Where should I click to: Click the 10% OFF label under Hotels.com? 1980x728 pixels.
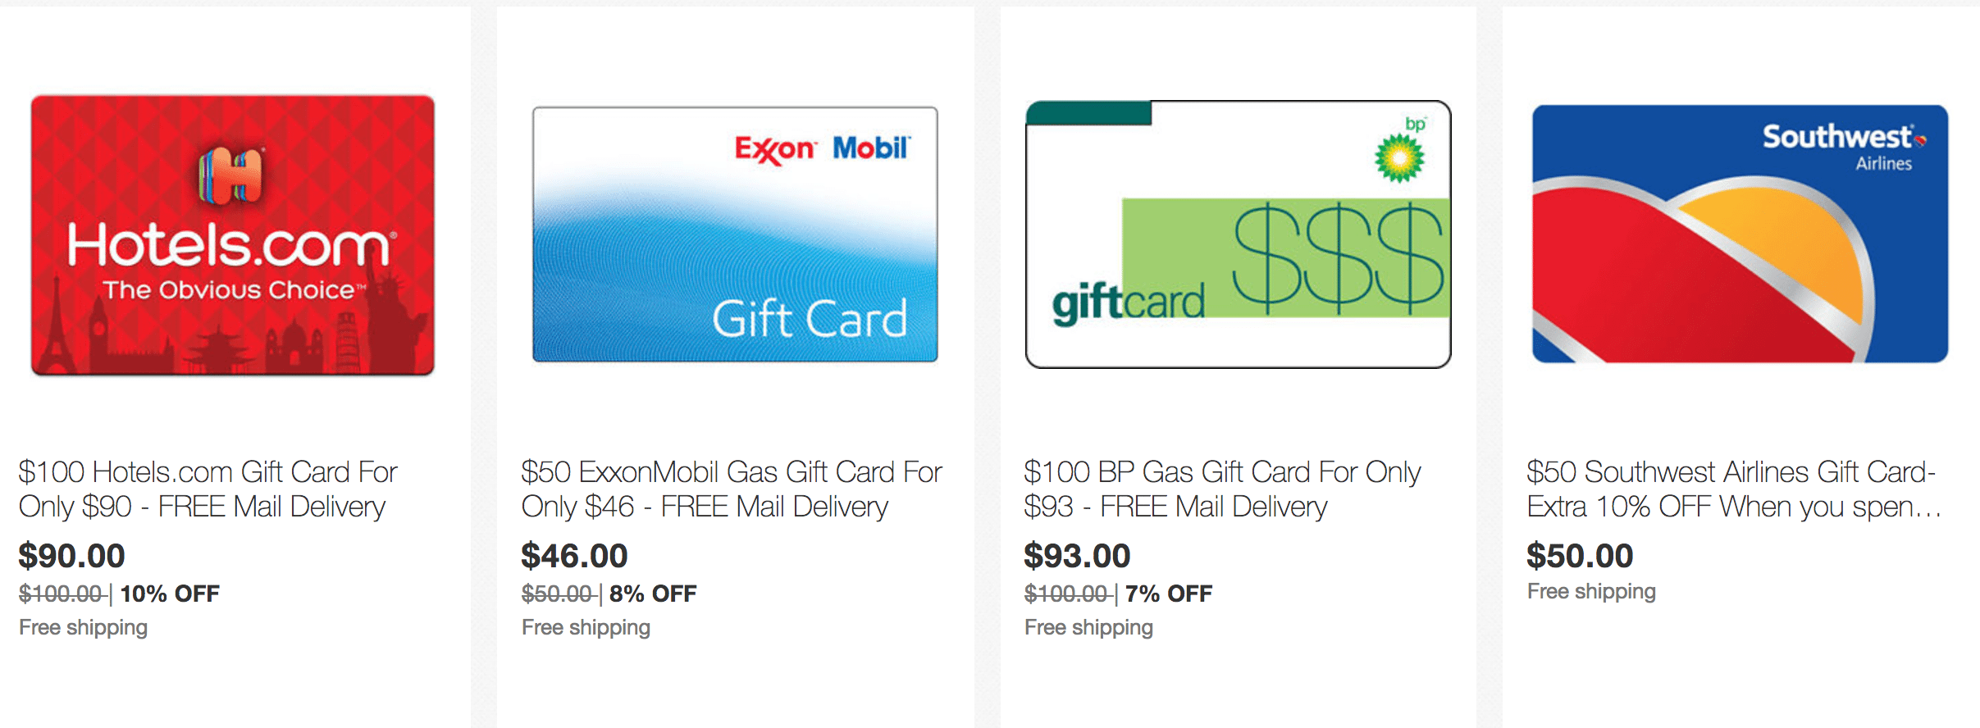pyautogui.click(x=170, y=594)
